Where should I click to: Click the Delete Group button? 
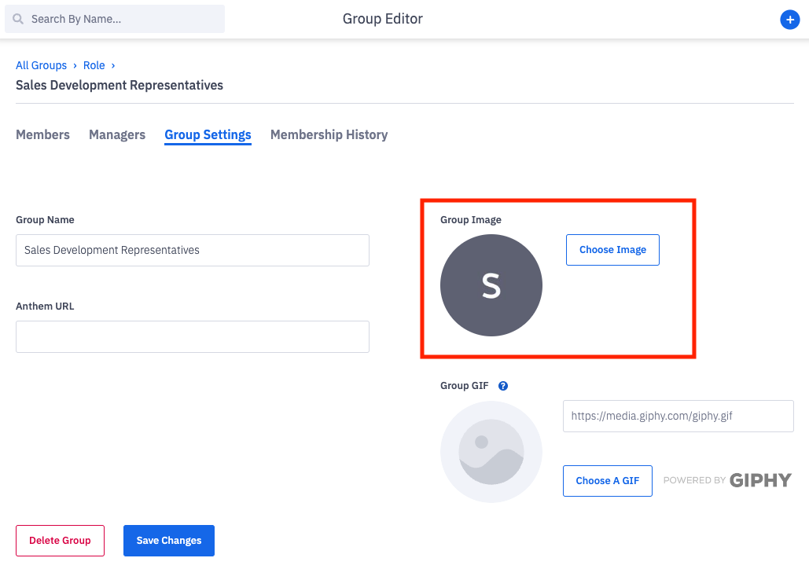tap(60, 540)
